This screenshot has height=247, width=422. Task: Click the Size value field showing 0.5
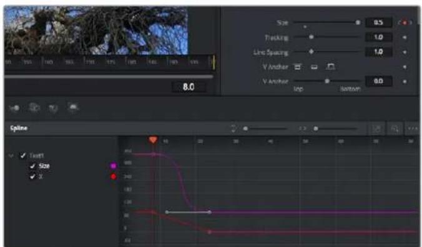378,23
